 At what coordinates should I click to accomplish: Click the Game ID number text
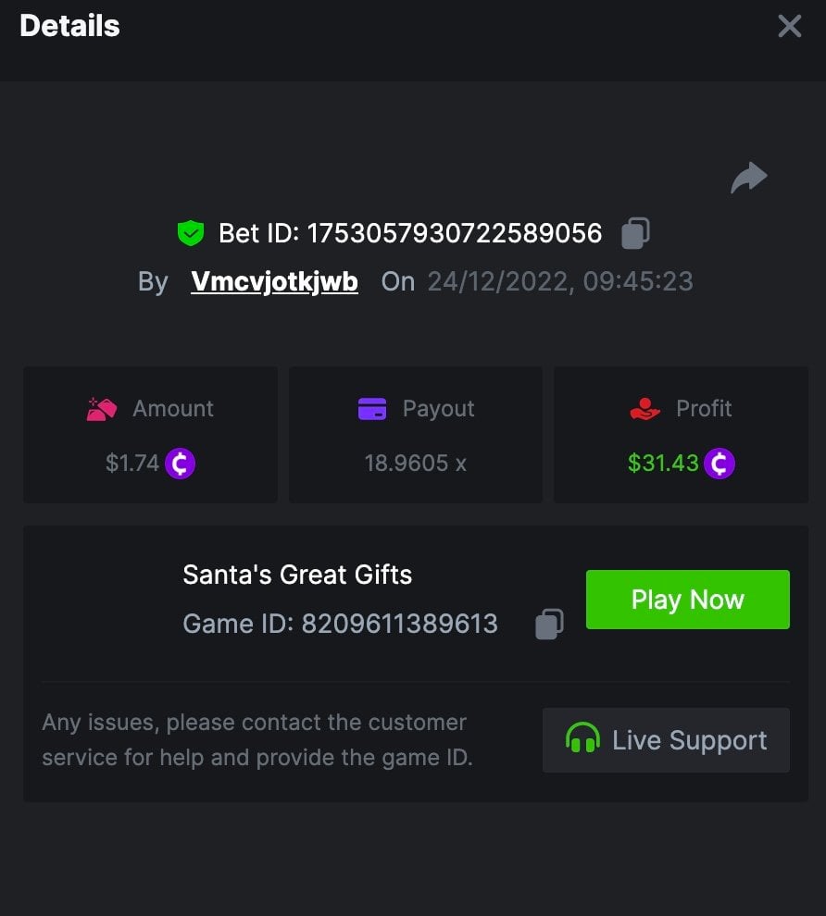coord(399,625)
